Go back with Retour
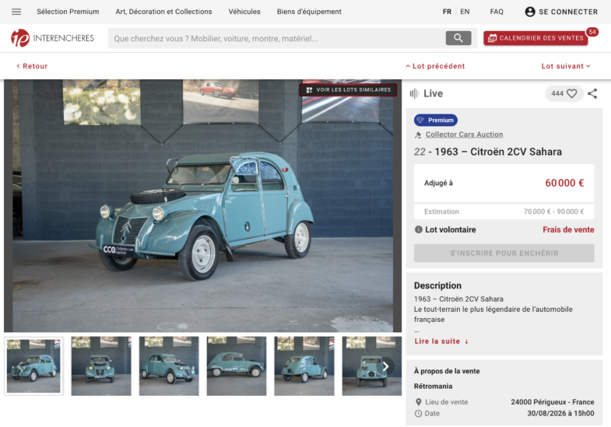 click(32, 66)
